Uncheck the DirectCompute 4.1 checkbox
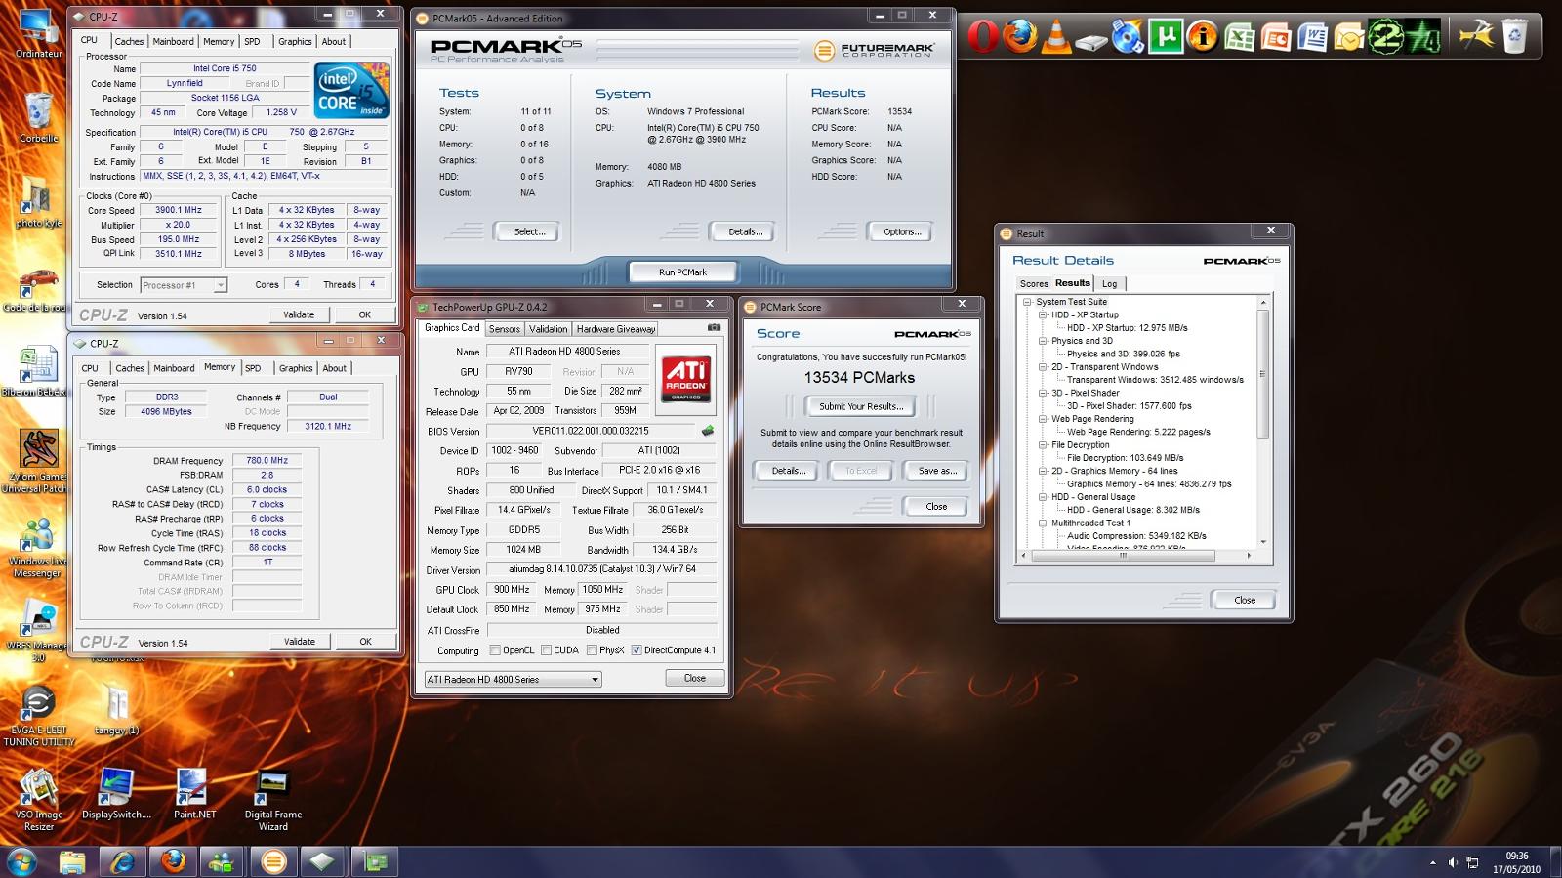Screen dimensions: 1562x878 [x=637, y=650]
